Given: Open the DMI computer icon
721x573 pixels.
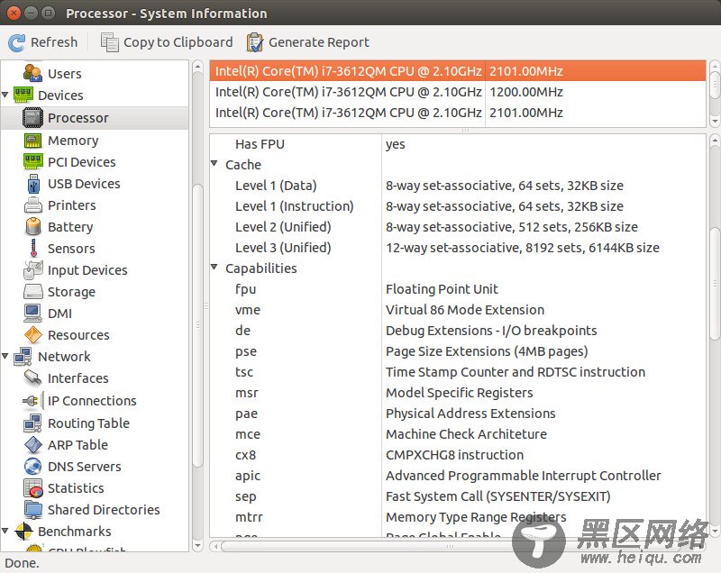Looking at the screenshot, I should (x=32, y=313).
